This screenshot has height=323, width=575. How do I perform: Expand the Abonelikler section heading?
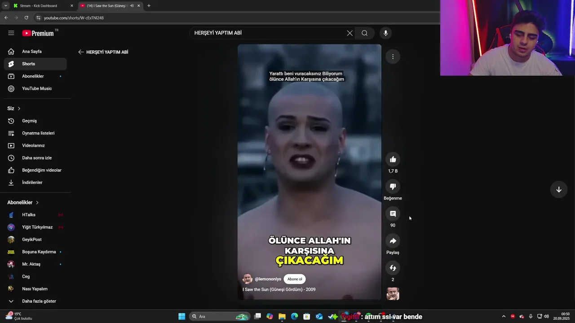pyautogui.click(x=23, y=202)
